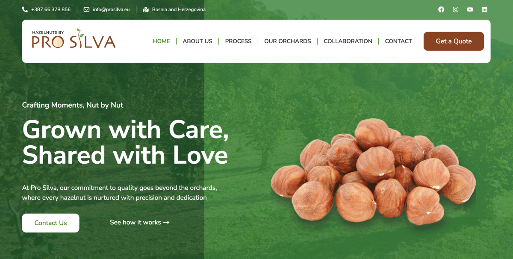Click the info@prosilva.eu email link
This screenshot has width=513, height=259.
tap(111, 9)
